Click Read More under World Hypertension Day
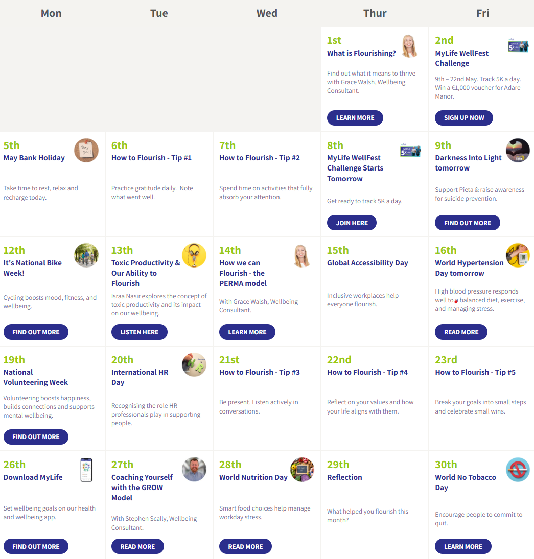The height and width of the screenshot is (559, 534). click(461, 332)
